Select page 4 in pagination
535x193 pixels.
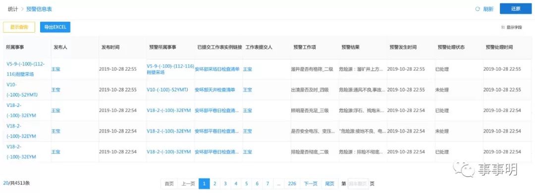[236, 184]
